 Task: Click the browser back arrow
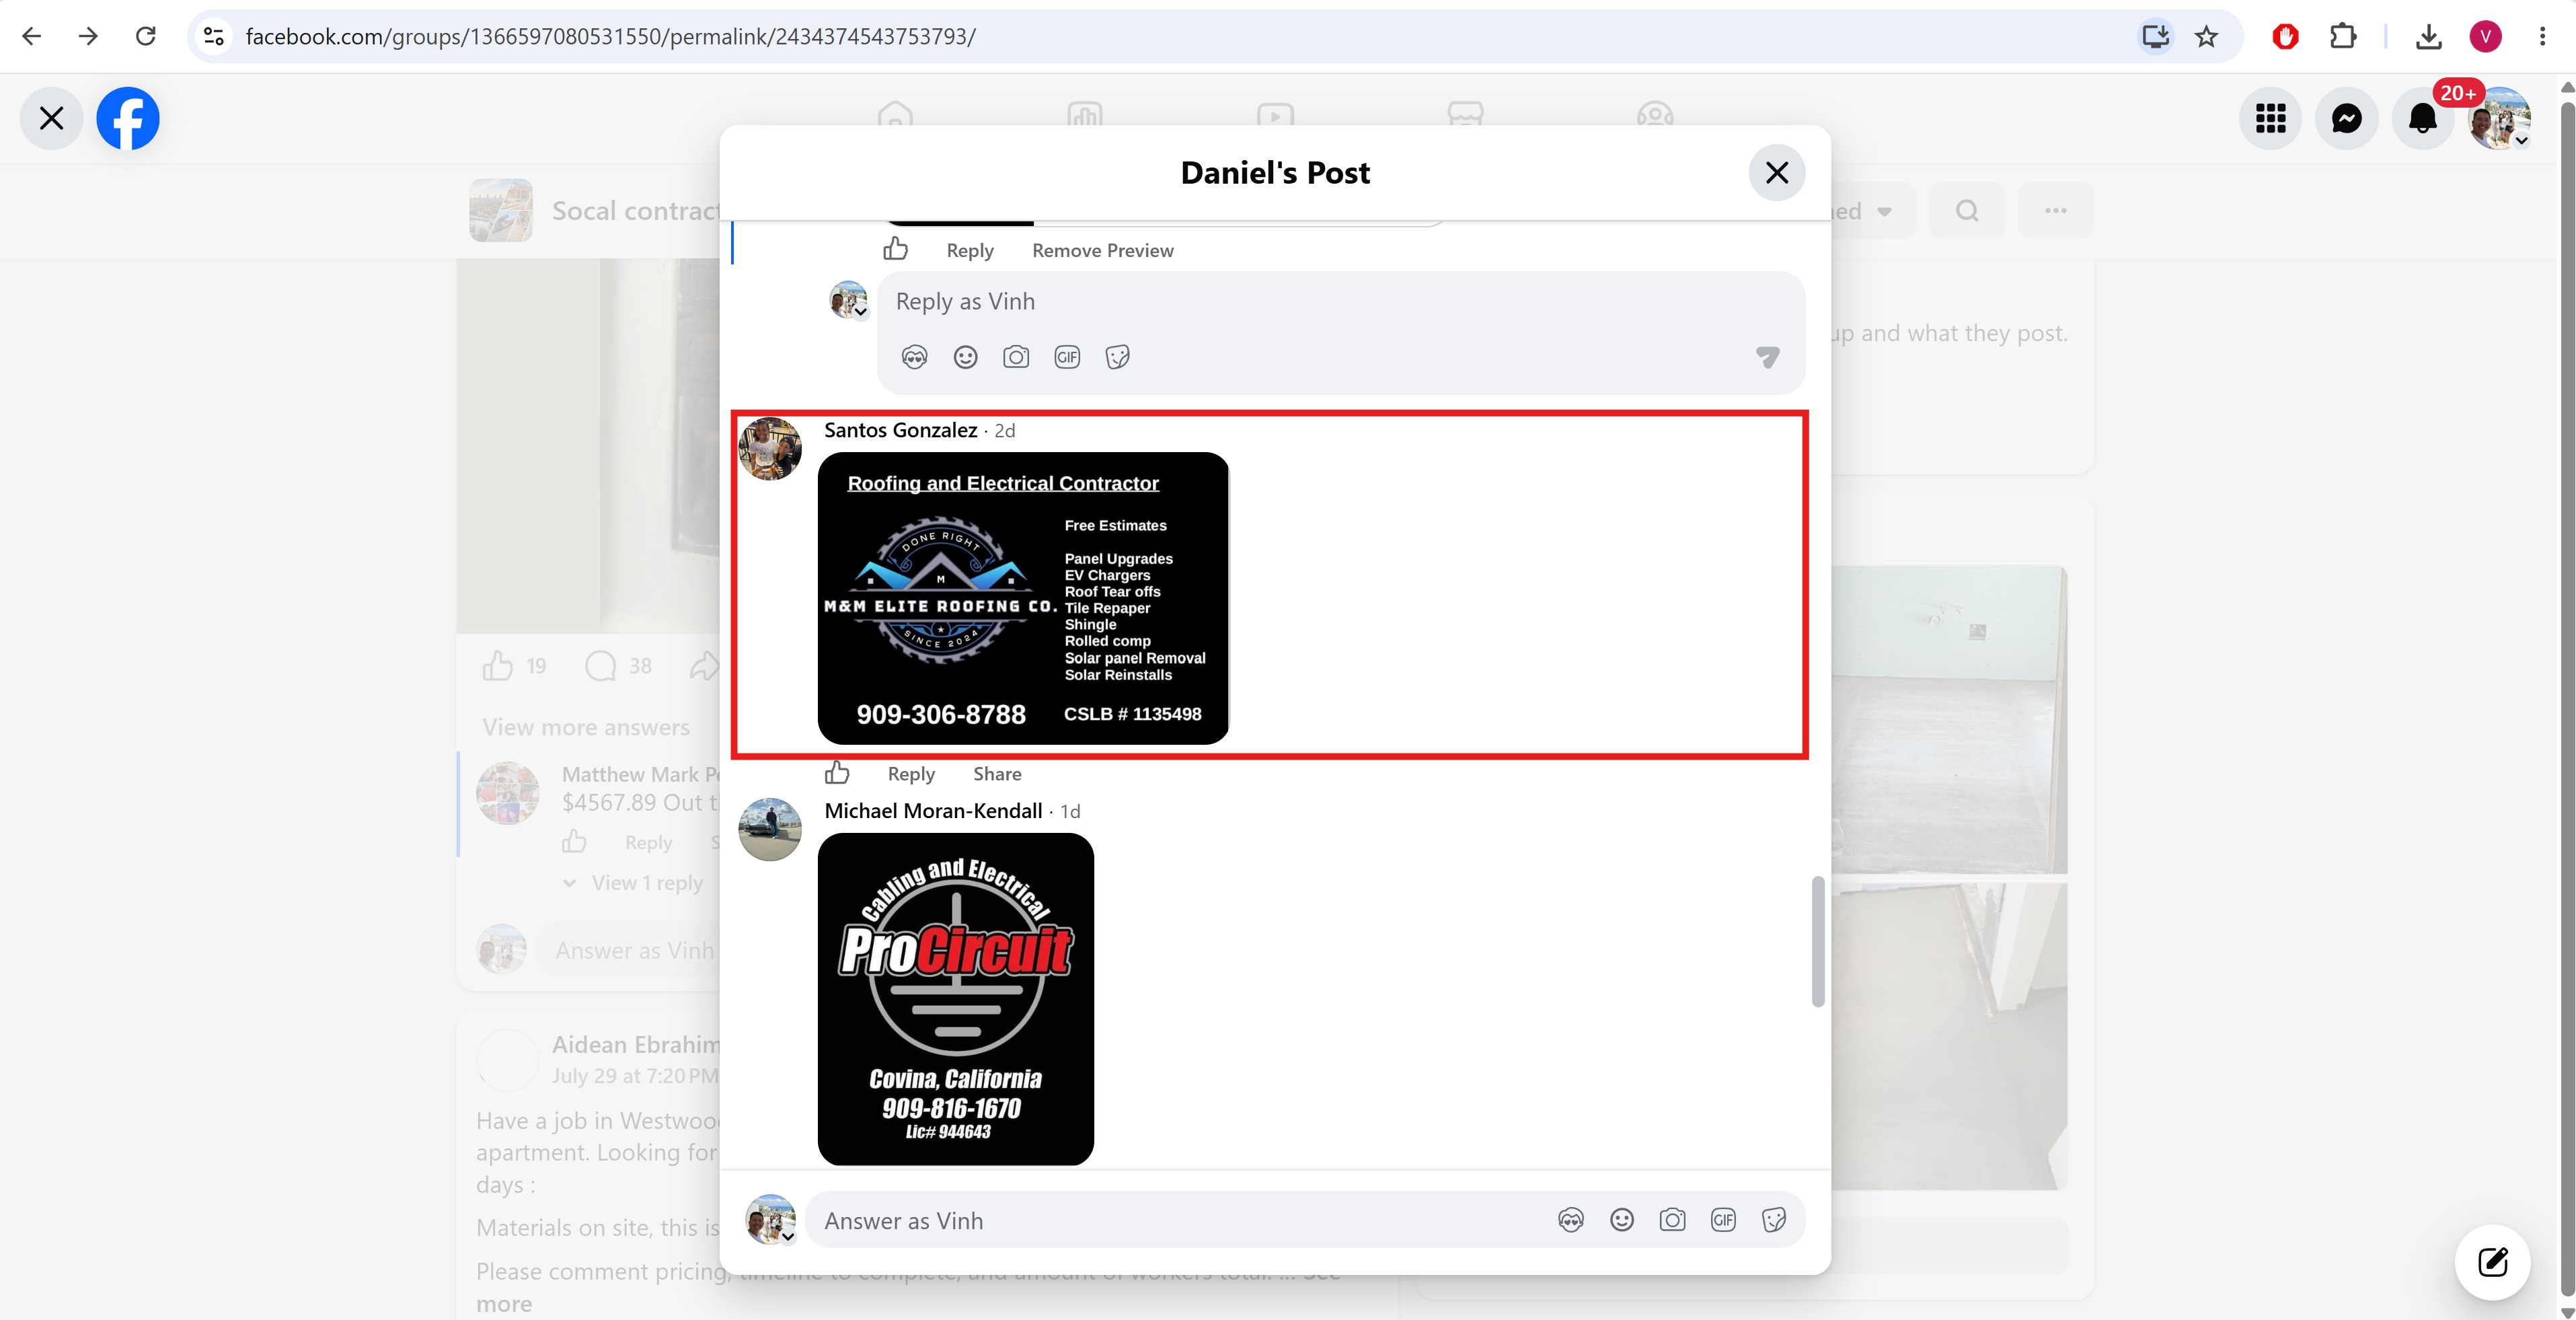coord(32,36)
